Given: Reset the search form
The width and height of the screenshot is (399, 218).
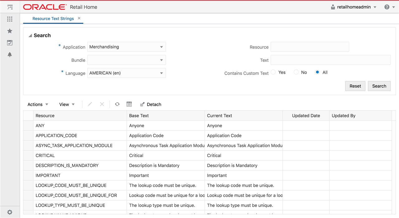Looking at the screenshot, I should [355, 86].
